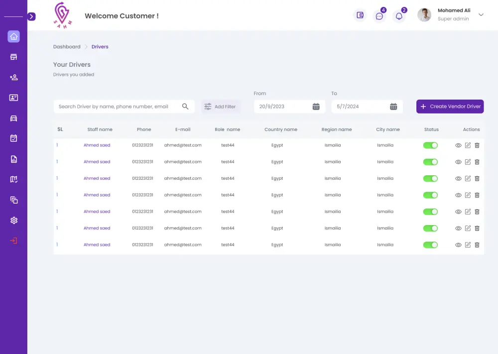This screenshot has height=354, width=498.
Task: Click the Create Vendor Driver button
Action: 450,106
